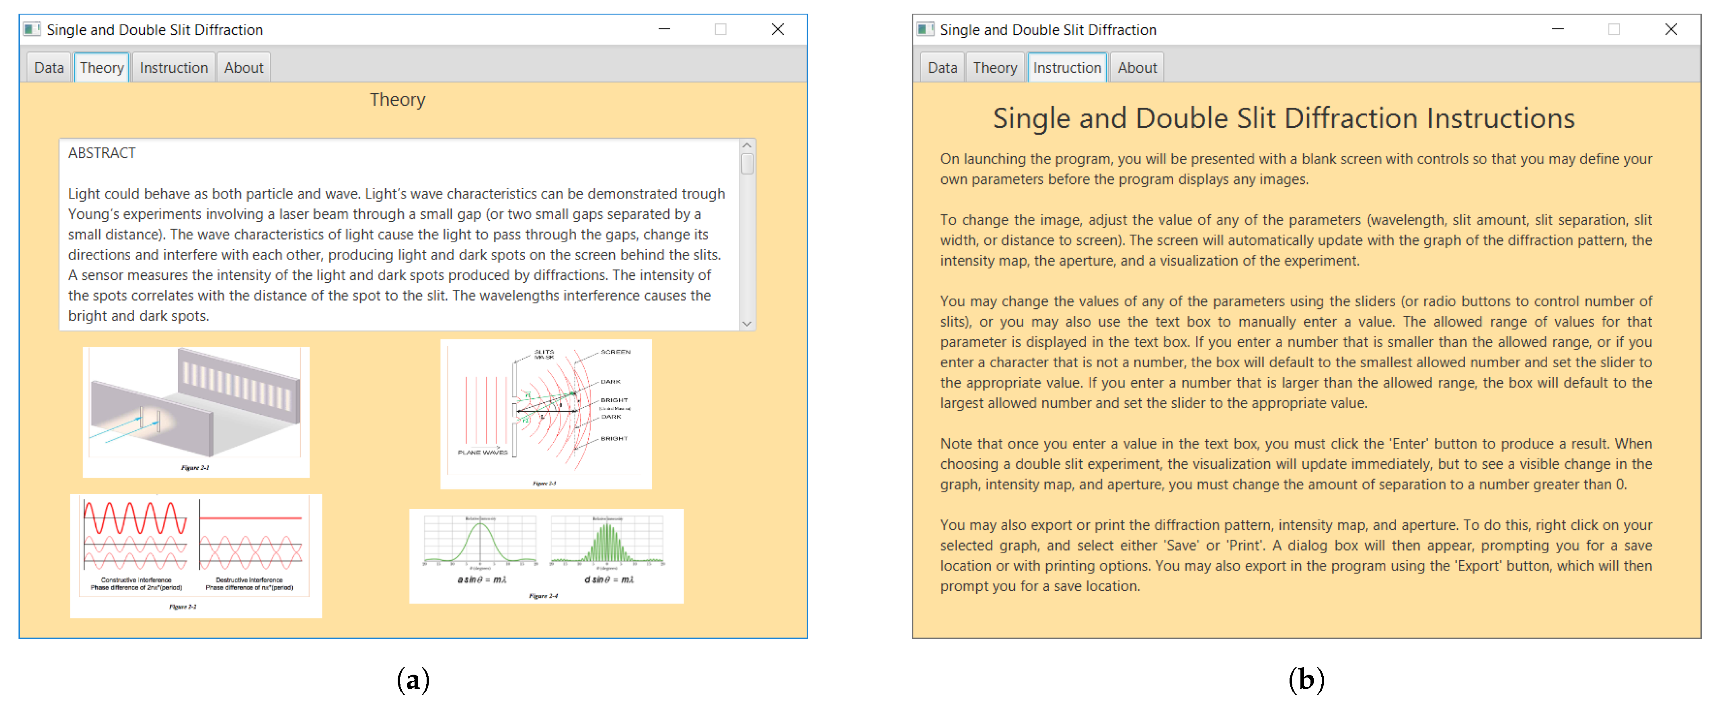The height and width of the screenshot is (704, 1719).
Task: Open the Data tab in left window
Action: pyautogui.click(x=49, y=68)
